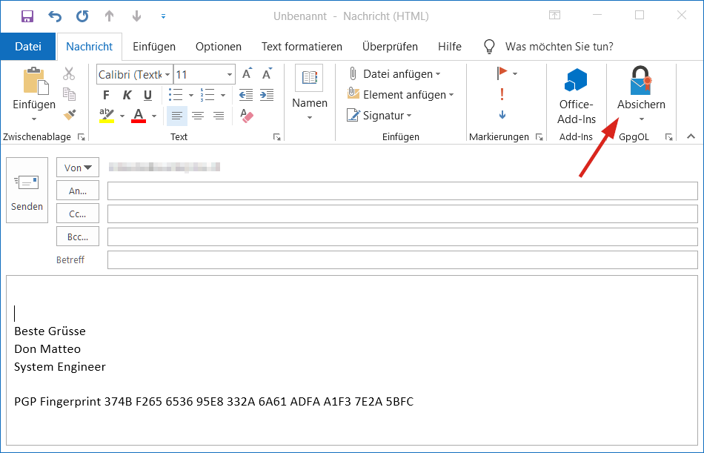
Task: Mark message with high importance exclamation icon
Action: [x=502, y=94]
